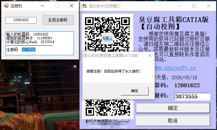Maximize the 楚云软件|注册窗口 window
217x130 pixels.
194,6
